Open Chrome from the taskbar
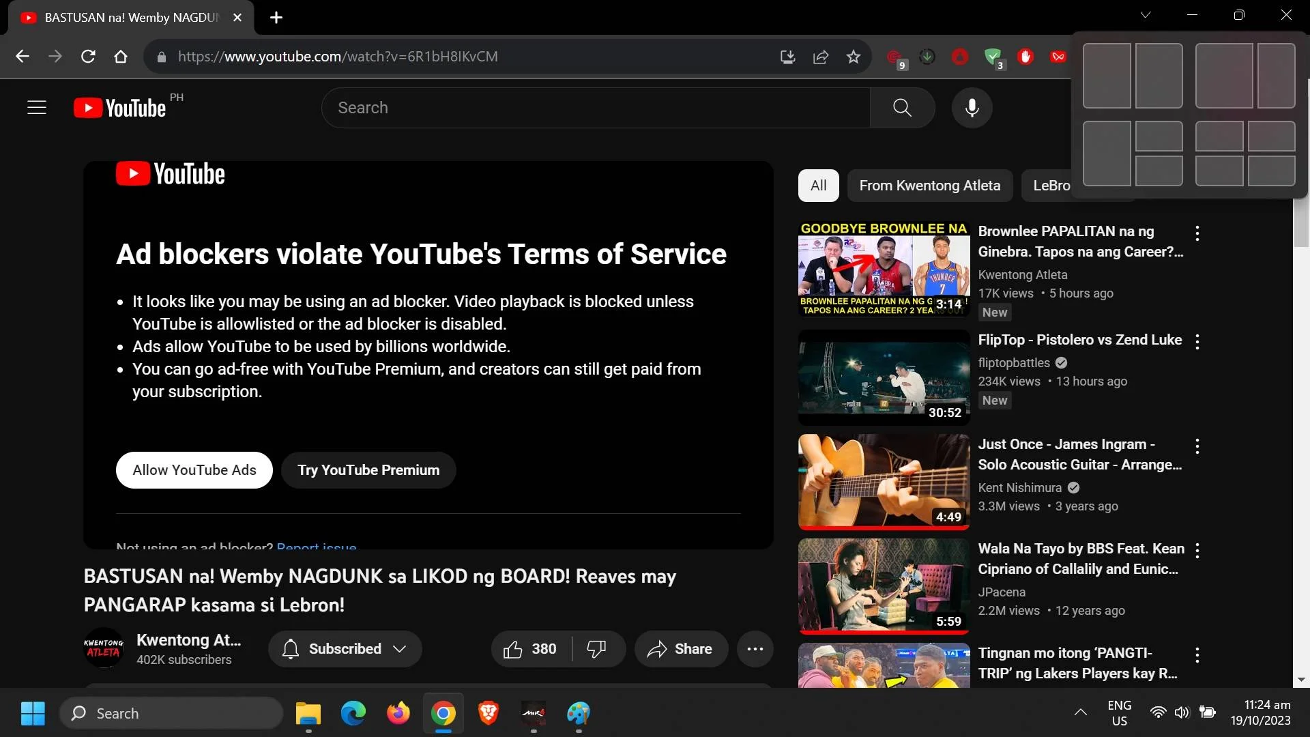Screen dimensions: 1310x737 point(443,713)
